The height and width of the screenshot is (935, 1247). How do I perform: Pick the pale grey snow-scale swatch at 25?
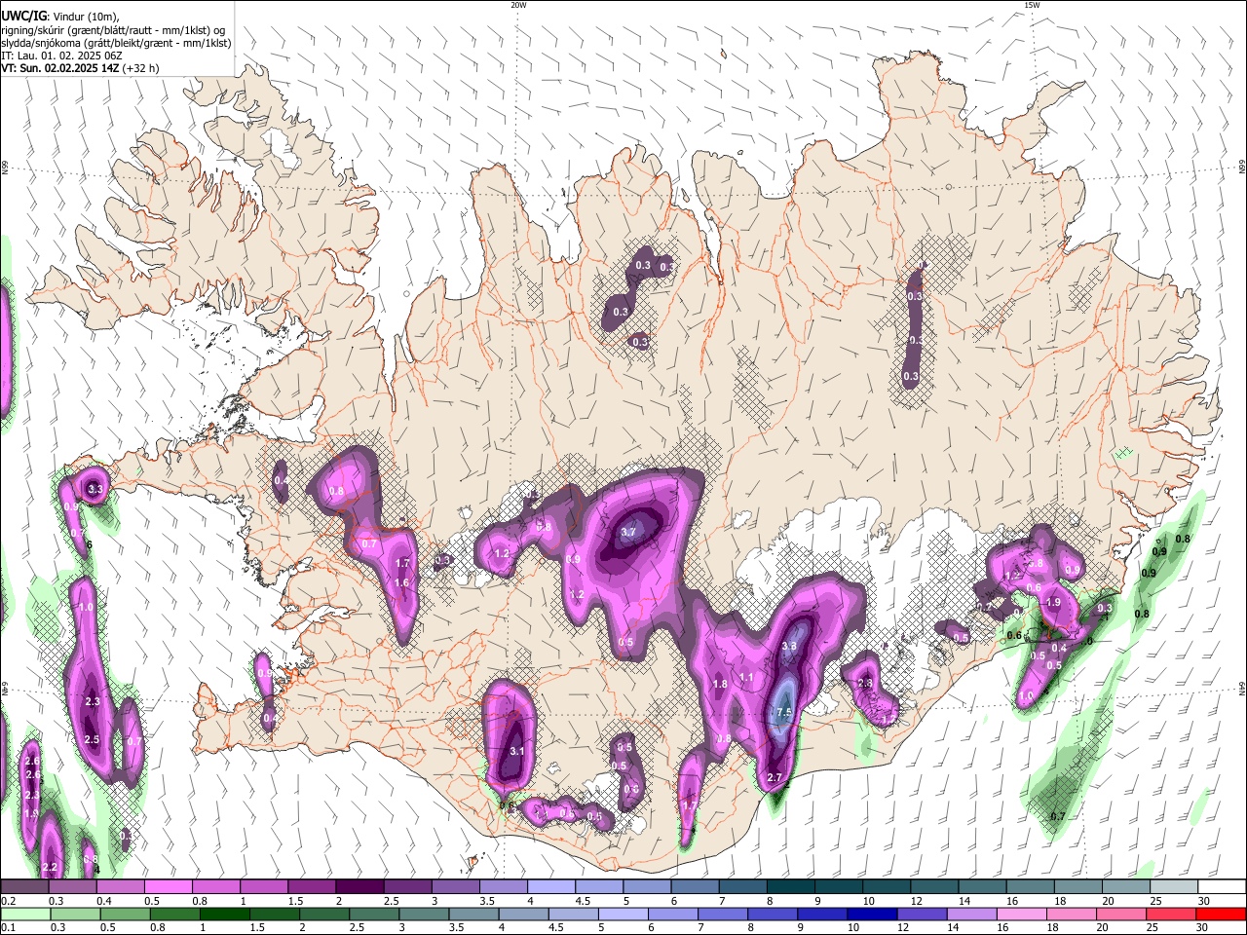pos(1175,887)
